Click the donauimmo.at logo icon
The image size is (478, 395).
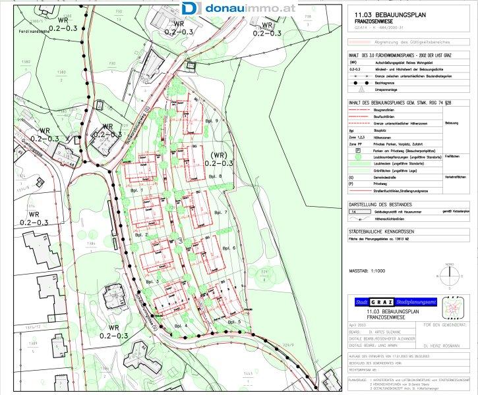[x=191, y=9]
